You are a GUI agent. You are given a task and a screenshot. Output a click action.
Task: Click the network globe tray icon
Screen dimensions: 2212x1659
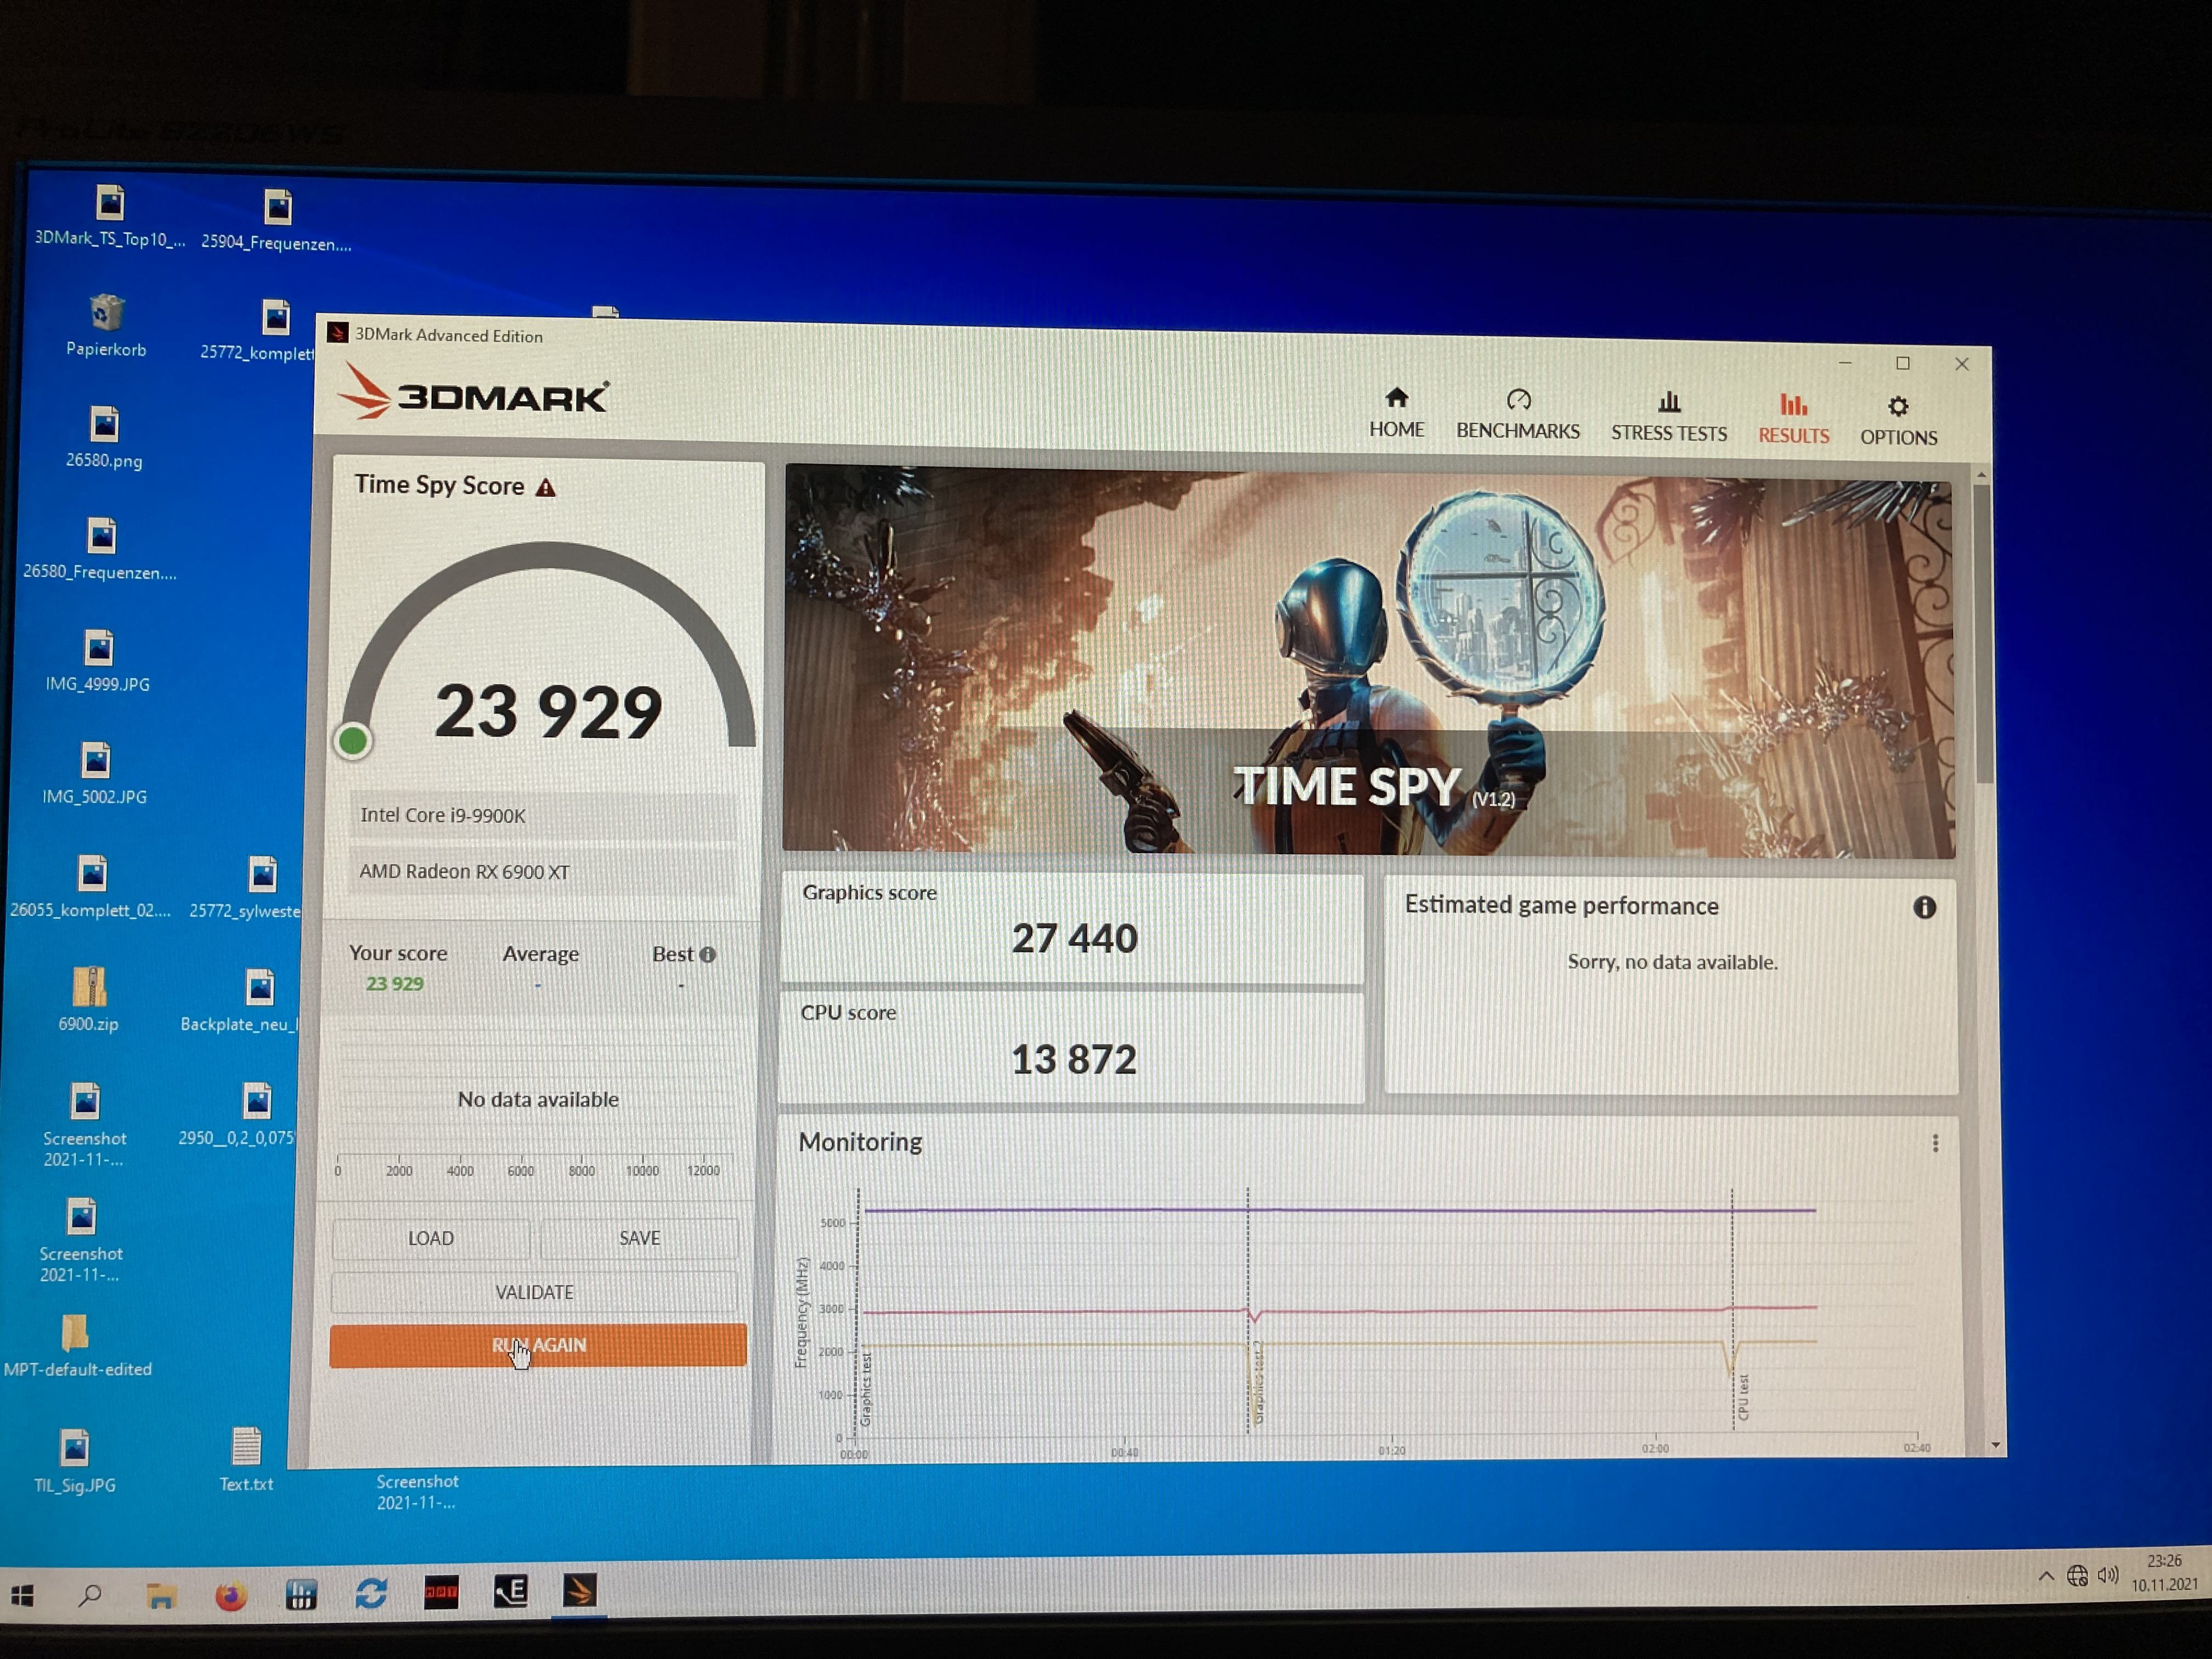pos(2077,1577)
